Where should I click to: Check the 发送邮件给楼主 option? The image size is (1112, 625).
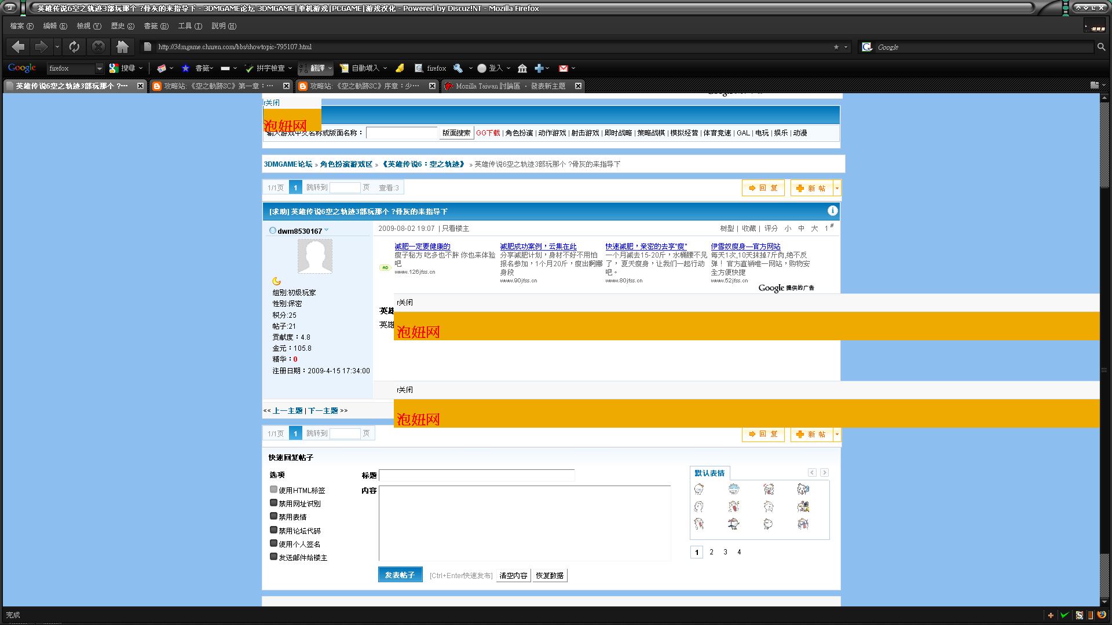273,557
